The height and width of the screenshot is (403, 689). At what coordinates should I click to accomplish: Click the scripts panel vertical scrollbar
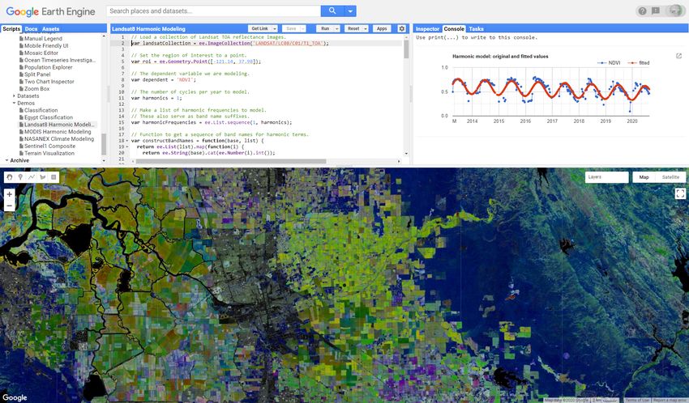click(x=104, y=144)
